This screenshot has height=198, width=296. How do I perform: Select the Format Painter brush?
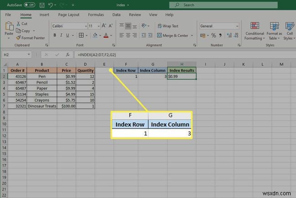click(18, 38)
